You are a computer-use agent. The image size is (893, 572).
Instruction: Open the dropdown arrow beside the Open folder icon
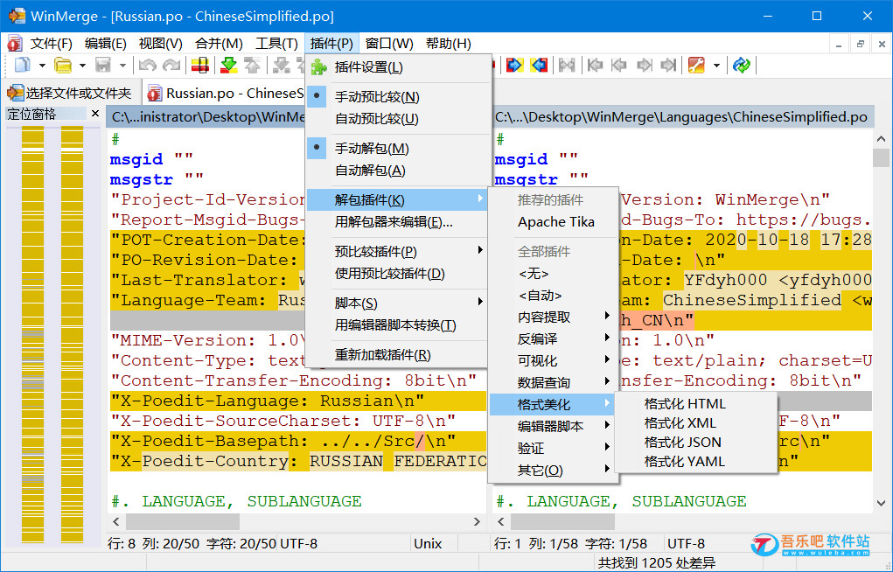point(82,66)
